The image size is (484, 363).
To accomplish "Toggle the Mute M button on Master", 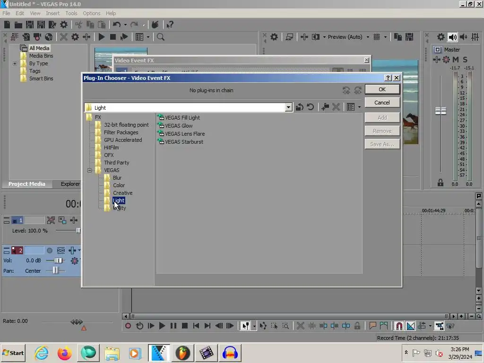I will tap(456, 60).
